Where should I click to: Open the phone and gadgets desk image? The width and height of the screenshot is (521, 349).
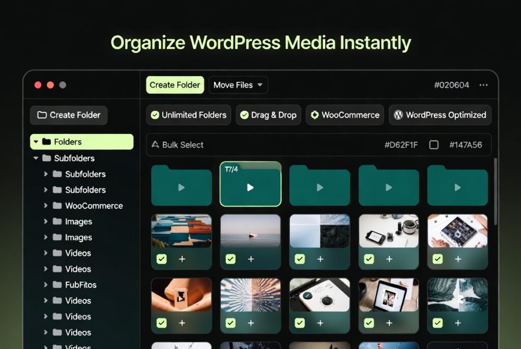pyautogui.click(x=389, y=231)
